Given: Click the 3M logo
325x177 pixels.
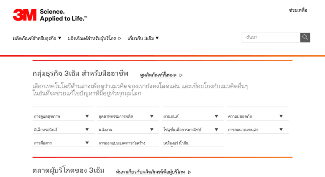Looking at the screenshot, I should point(24,15).
